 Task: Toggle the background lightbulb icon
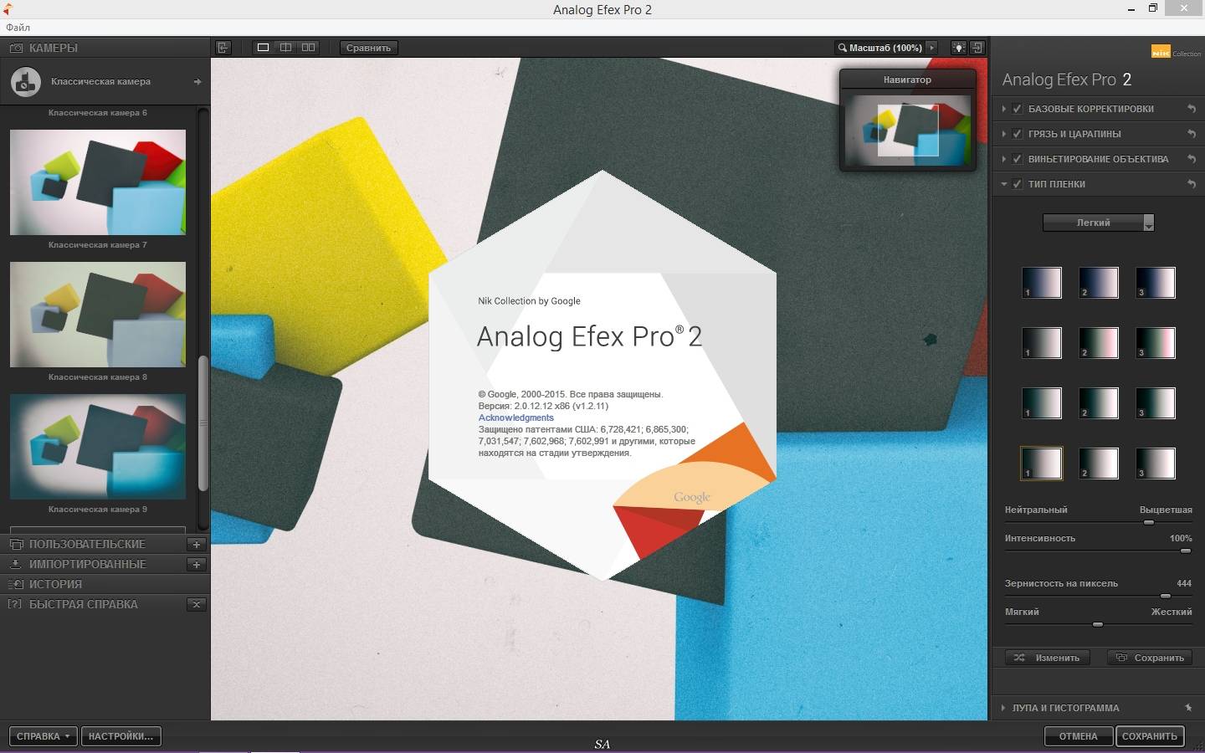point(959,48)
